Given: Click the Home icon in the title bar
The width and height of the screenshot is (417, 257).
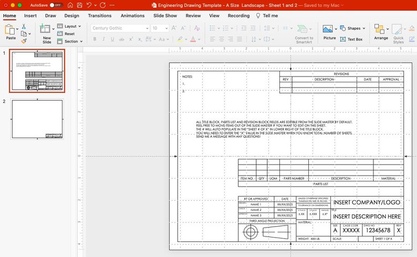Looking at the screenshot, I should coord(70,5).
